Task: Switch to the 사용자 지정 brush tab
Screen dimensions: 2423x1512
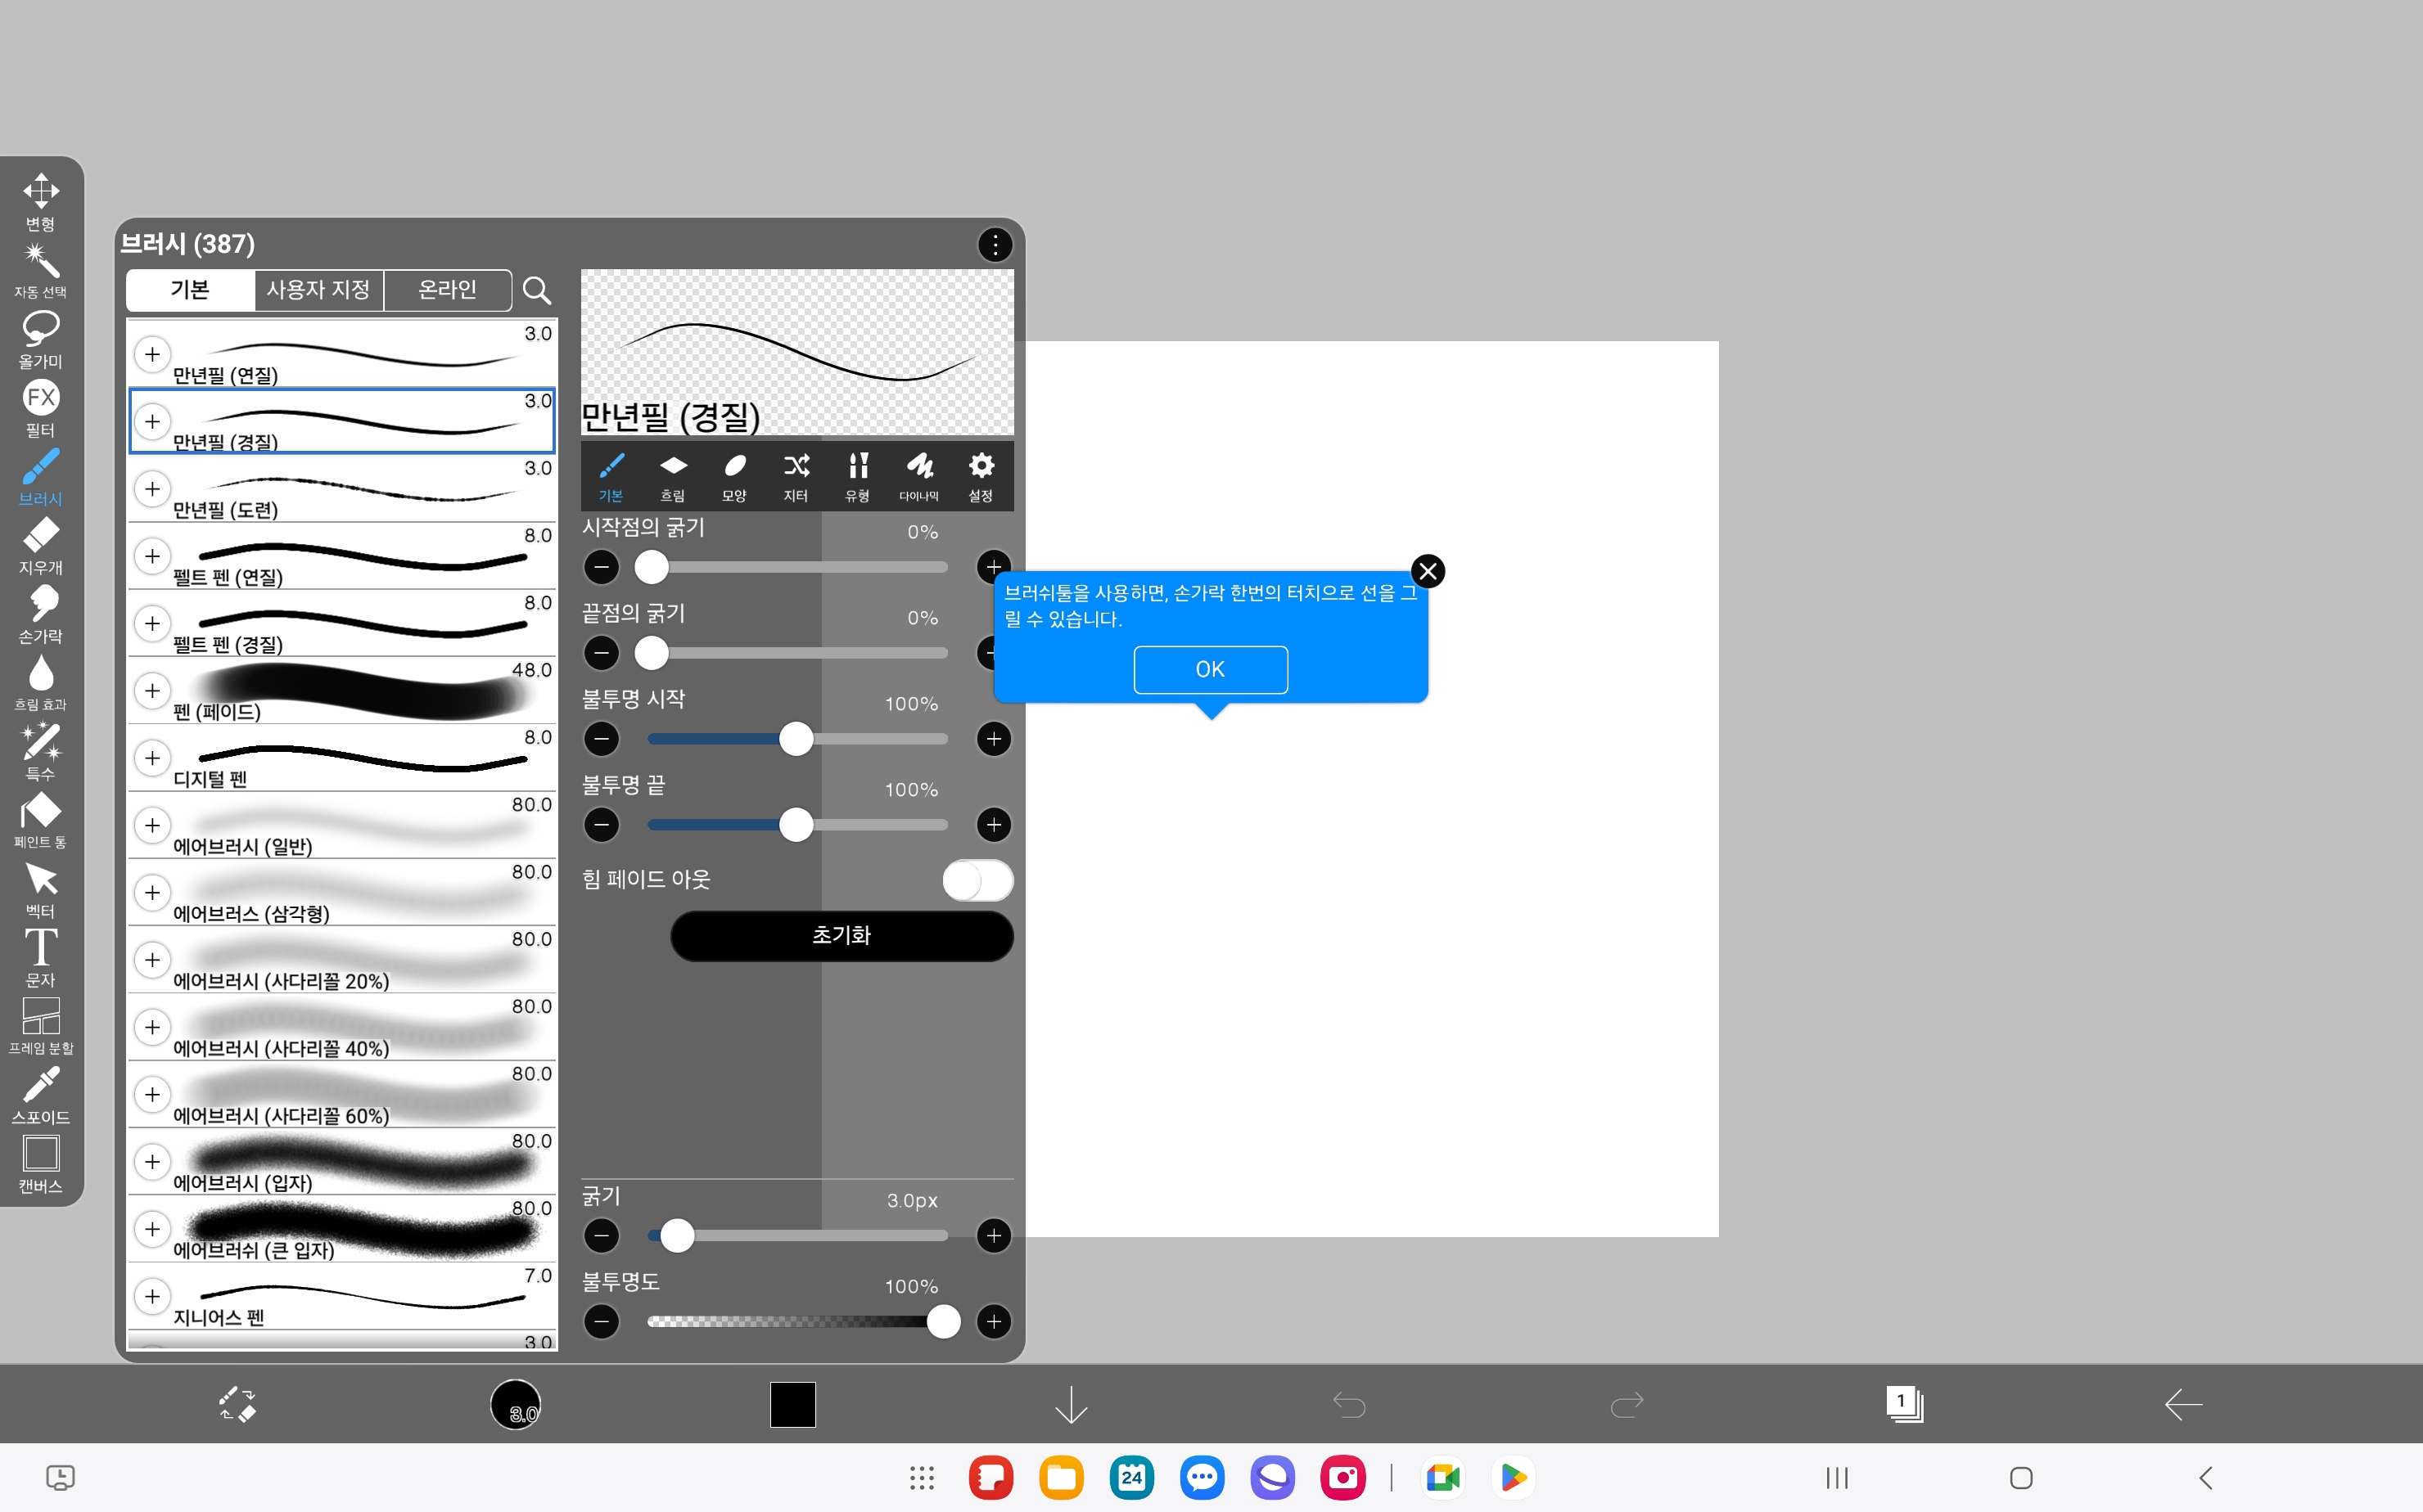Action: [318, 290]
